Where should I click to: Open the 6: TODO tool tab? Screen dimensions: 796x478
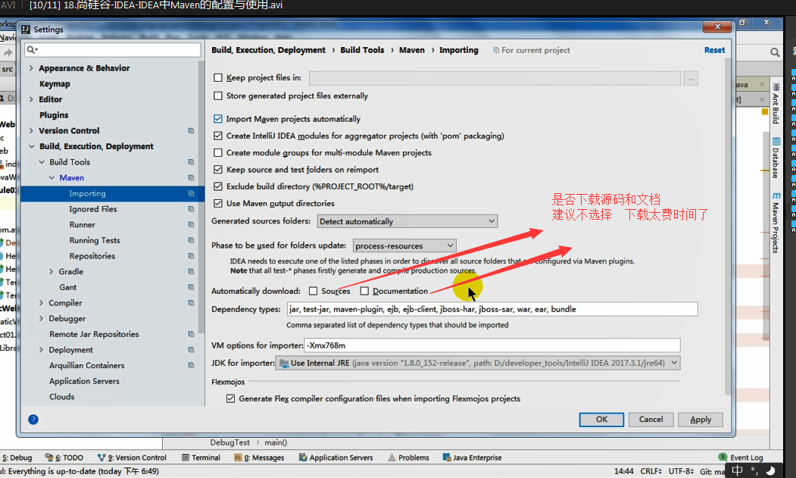coord(64,458)
